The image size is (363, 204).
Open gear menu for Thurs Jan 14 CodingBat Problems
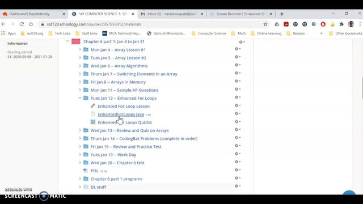click(x=238, y=138)
